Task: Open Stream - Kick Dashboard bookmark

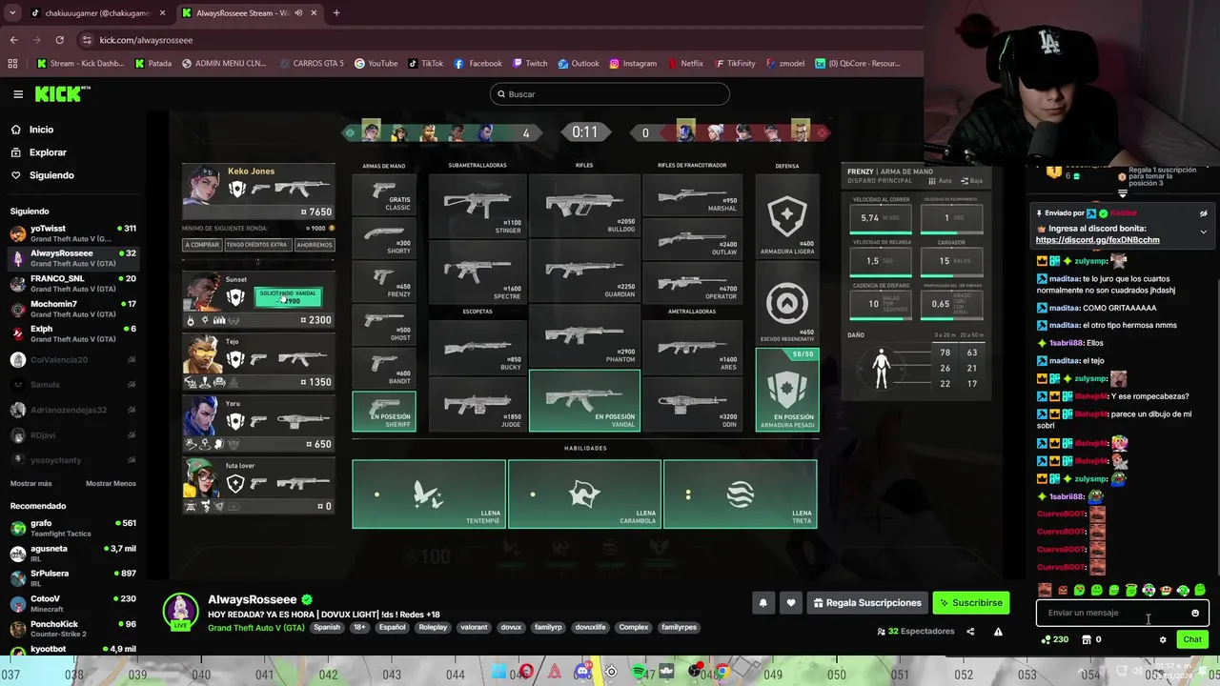Action: coord(81,64)
